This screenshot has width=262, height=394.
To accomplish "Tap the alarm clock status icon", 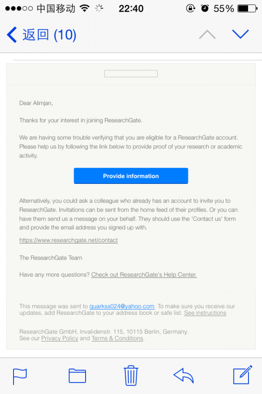I will 204,8.
